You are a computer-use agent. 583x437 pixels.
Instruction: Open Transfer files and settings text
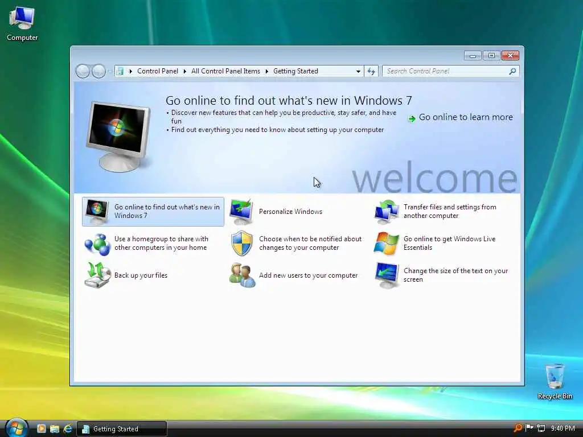tap(450, 212)
